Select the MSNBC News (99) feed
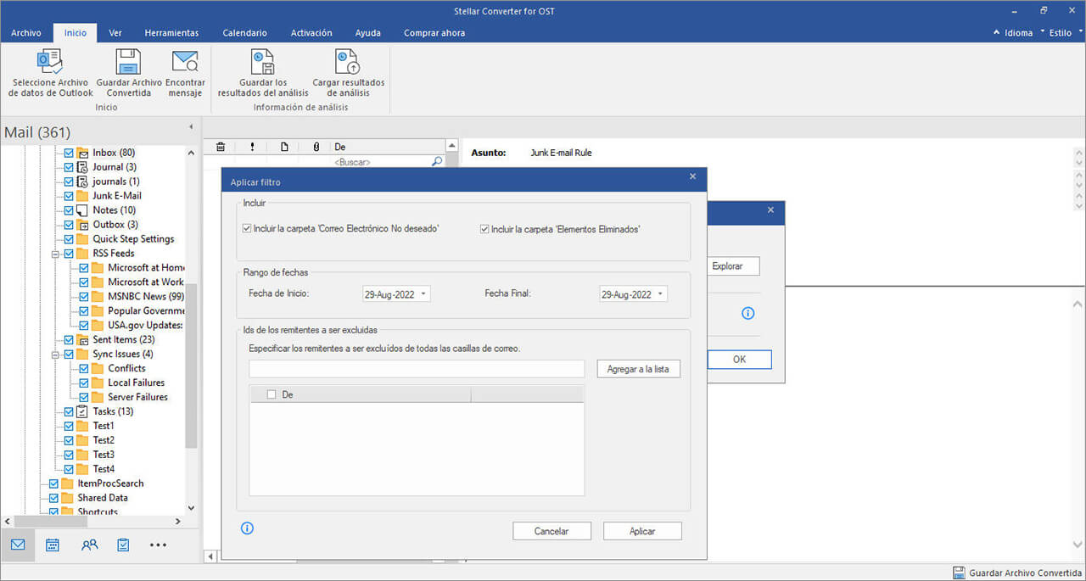This screenshot has height=581, width=1086. coord(146,296)
